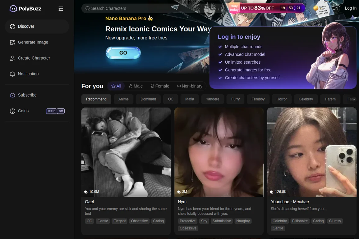Select the Male gender filter
The height and width of the screenshot is (239, 359).
(x=136, y=86)
